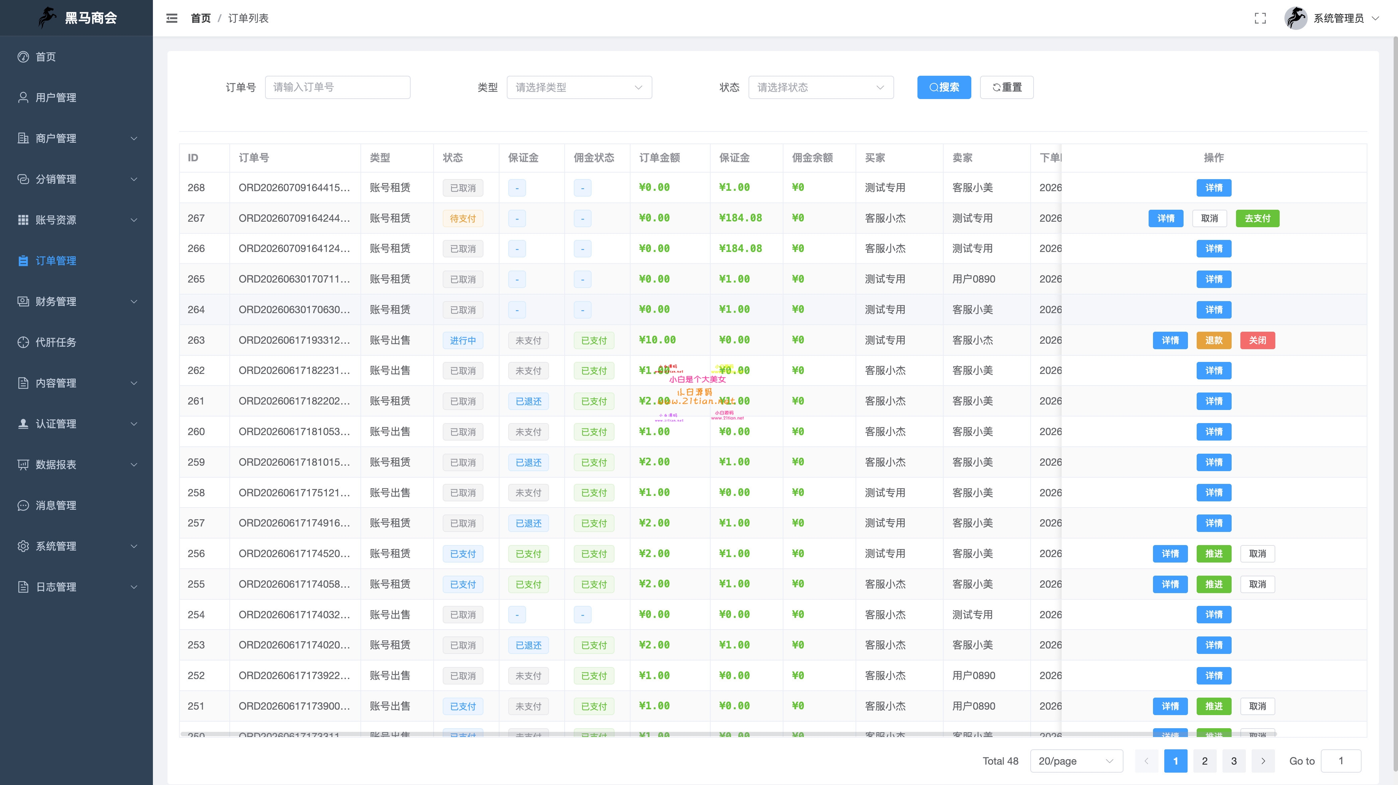Screen dimensions: 1398x785
Task: Click the 分销管理 sidebar icon
Action: 23,179
